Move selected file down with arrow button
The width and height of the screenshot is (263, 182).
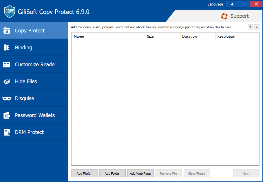pos(257,27)
